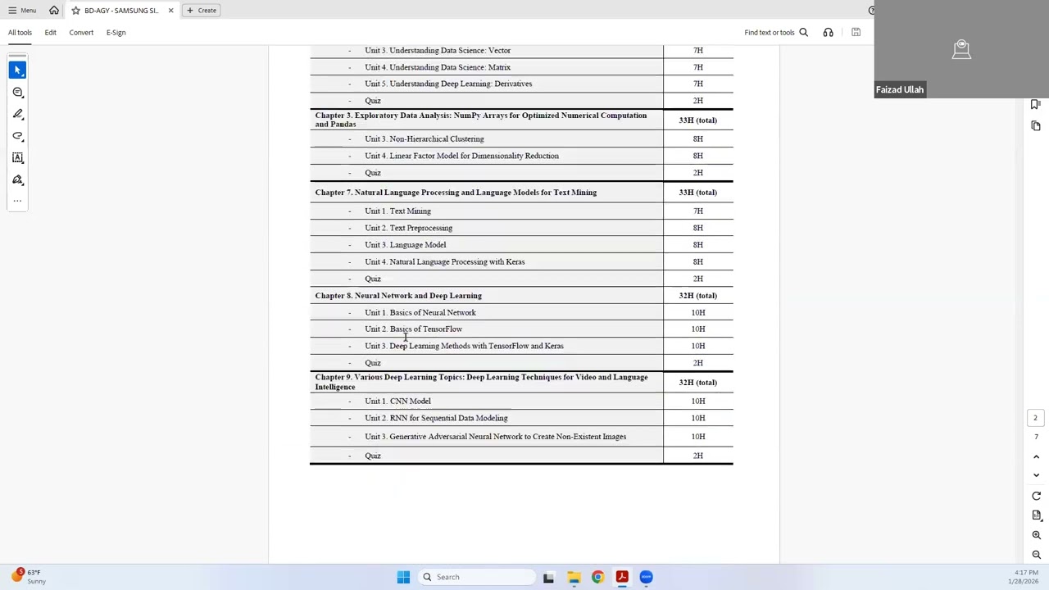This screenshot has width=1049, height=590.
Task: Click the current page number box
Action: tap(1035, 419)
